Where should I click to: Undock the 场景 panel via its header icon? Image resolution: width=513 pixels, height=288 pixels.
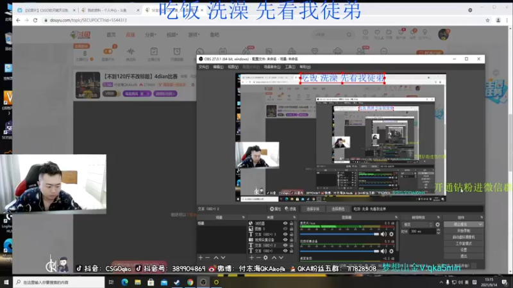tap(243, 218)
